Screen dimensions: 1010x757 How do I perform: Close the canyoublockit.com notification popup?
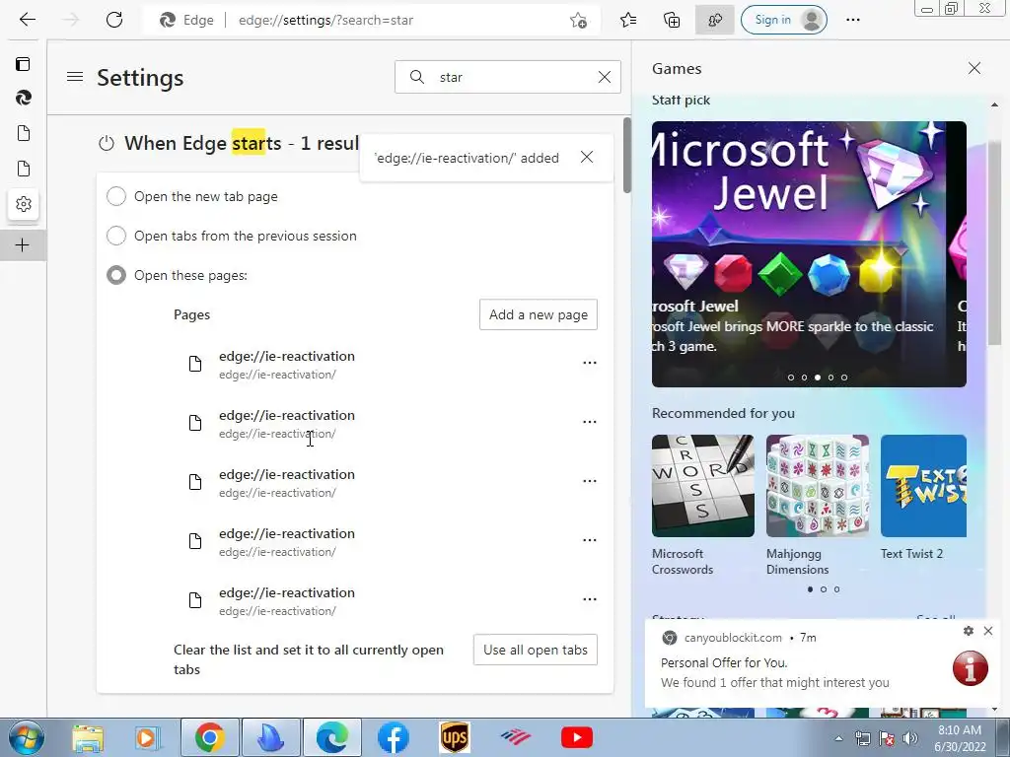pos(988,632)
